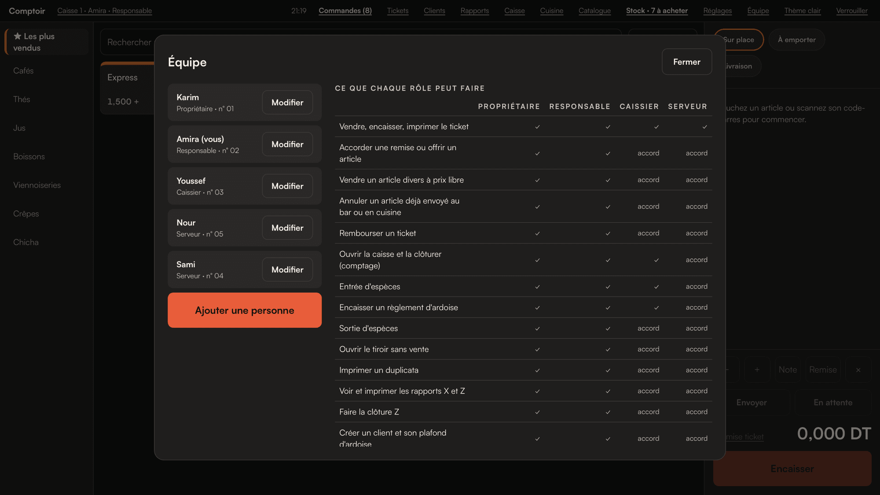The width and height of the screenshot is (880, 495).
Task: Open the Tickets menu item
Action: [x=398, y=11]
